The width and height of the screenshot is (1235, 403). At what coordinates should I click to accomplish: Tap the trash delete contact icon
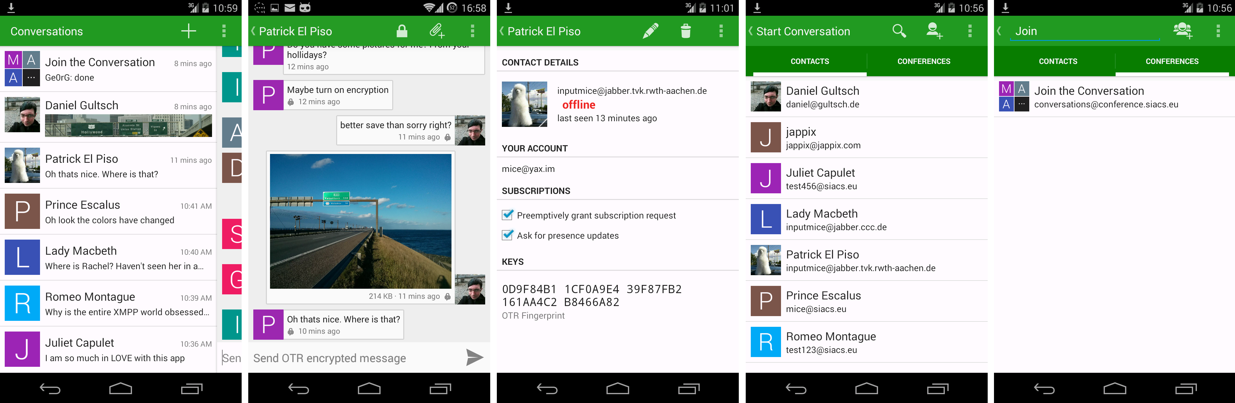click(686, 31)
